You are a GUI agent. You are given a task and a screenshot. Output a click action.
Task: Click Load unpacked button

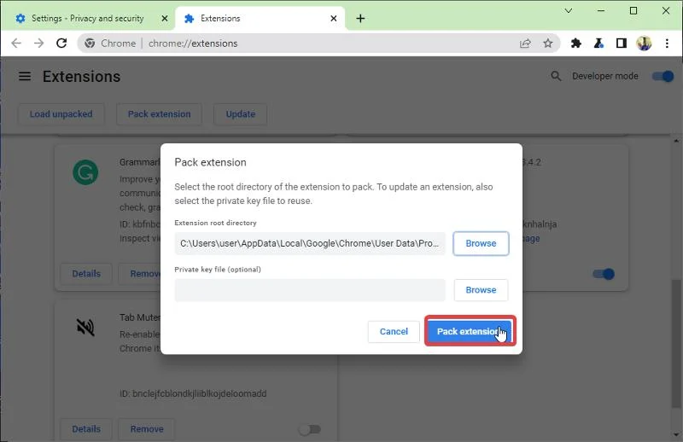coord(61,114)
